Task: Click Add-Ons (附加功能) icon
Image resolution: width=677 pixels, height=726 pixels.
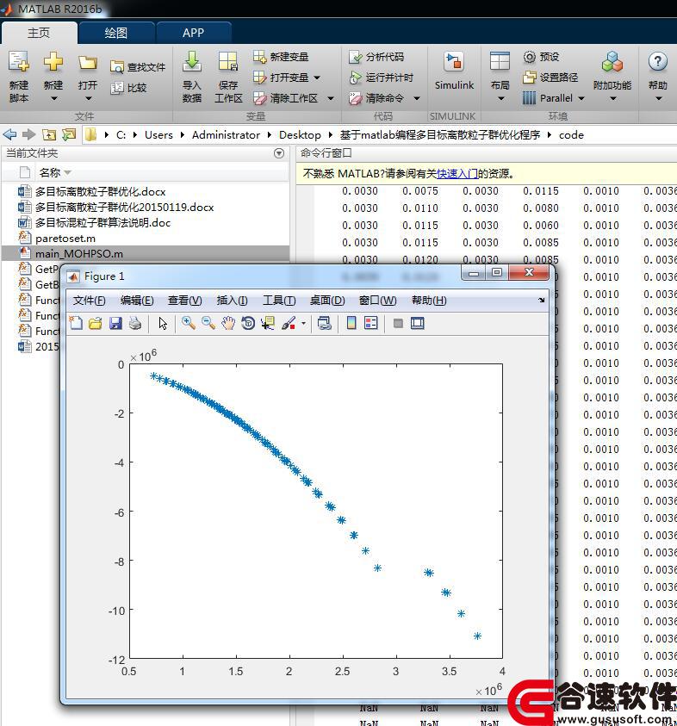Action: click(612, 62)
